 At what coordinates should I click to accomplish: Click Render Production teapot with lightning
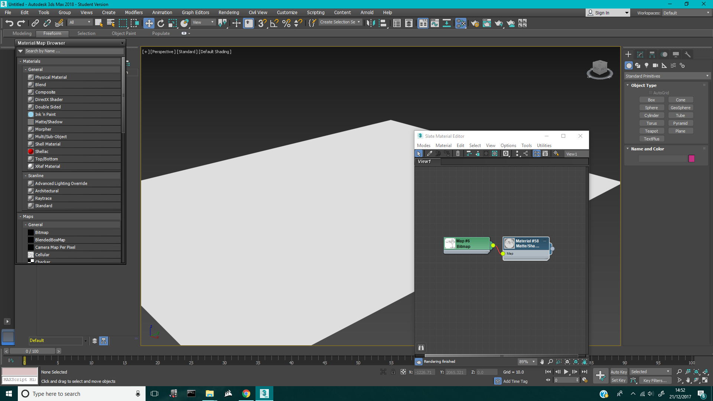[499, 23]
